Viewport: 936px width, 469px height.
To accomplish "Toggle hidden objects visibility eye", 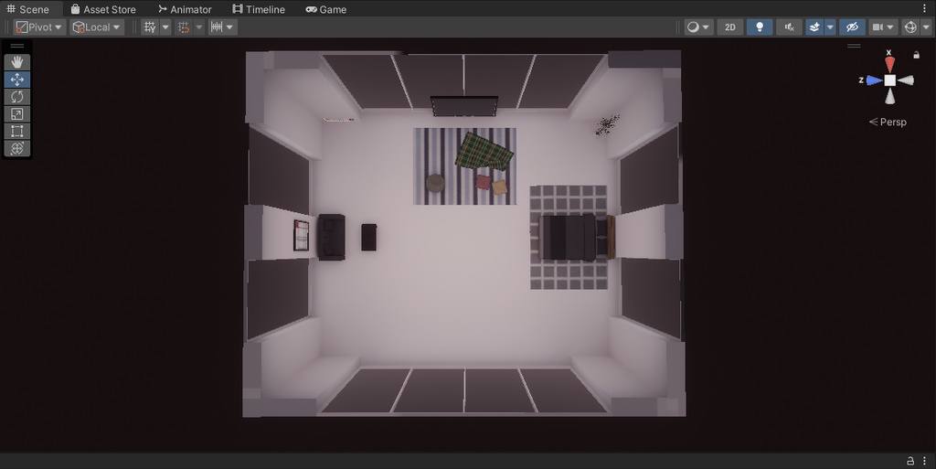I will coord(852,27).
